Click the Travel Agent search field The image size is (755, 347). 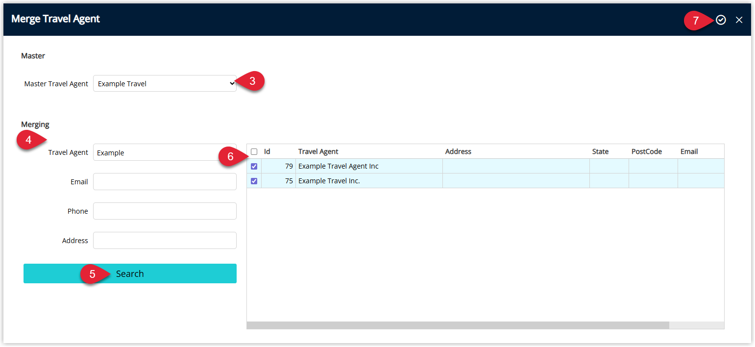165,152
